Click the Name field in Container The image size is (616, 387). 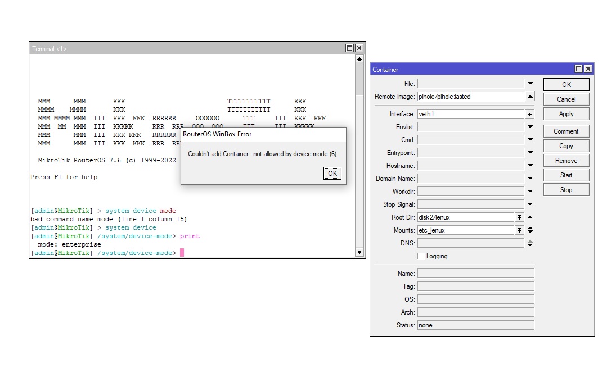click(476, 274)
